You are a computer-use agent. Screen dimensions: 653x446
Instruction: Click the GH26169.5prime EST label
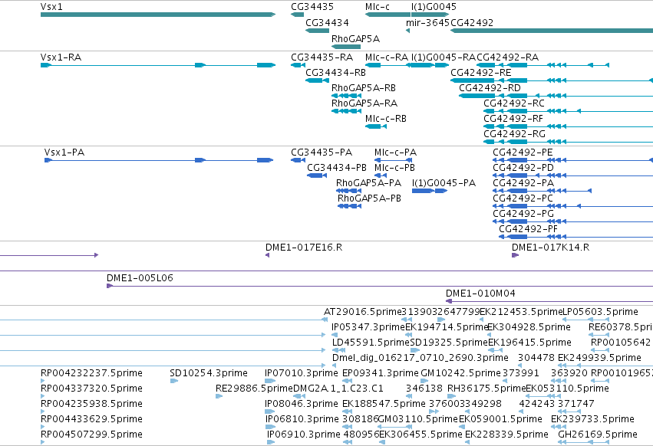[x=598, y=435]
